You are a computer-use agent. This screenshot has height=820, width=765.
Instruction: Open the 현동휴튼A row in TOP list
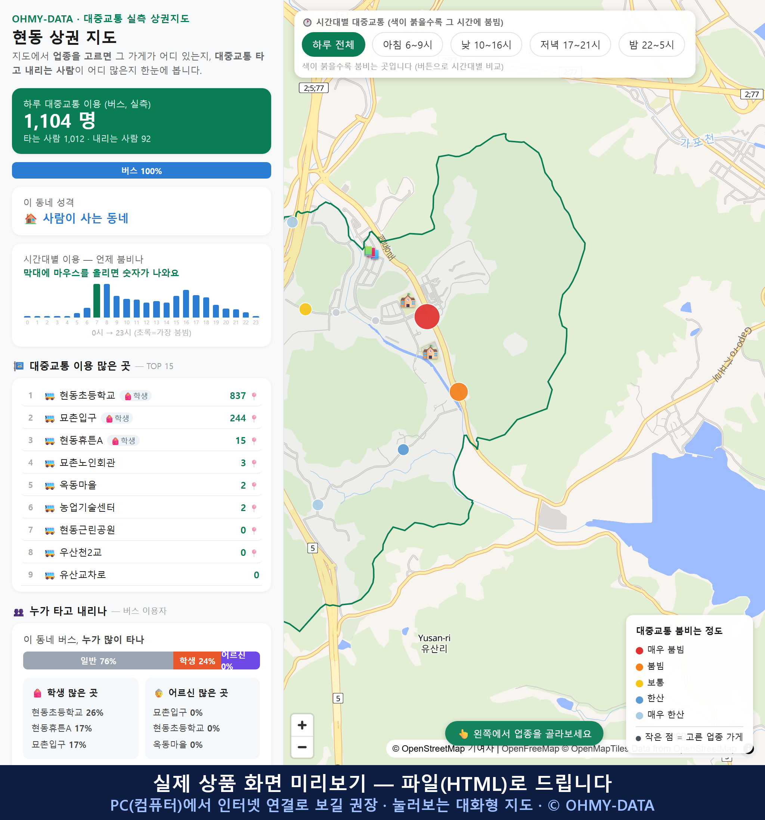click(x=142, y=440)
